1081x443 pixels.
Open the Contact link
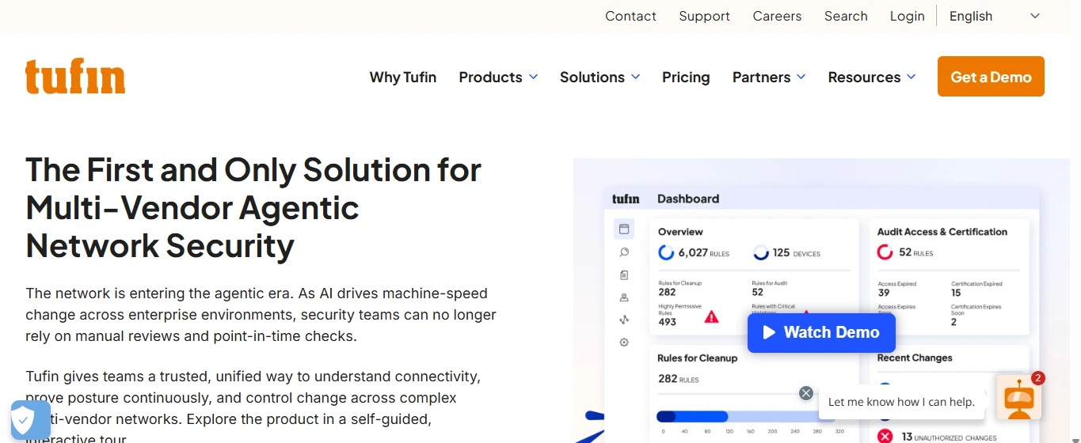pos(630,16)
